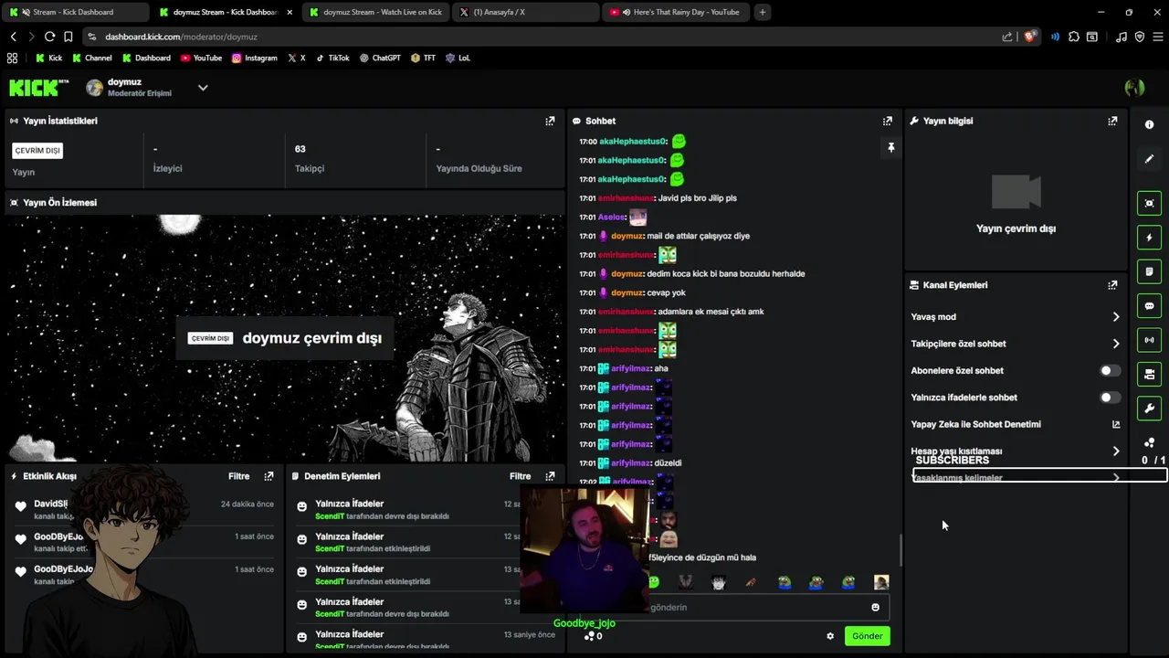This screenshot has width=1169, height=658.
Task: Click the address bar URL
Action: pyautogui.click(x=181, y=37)
